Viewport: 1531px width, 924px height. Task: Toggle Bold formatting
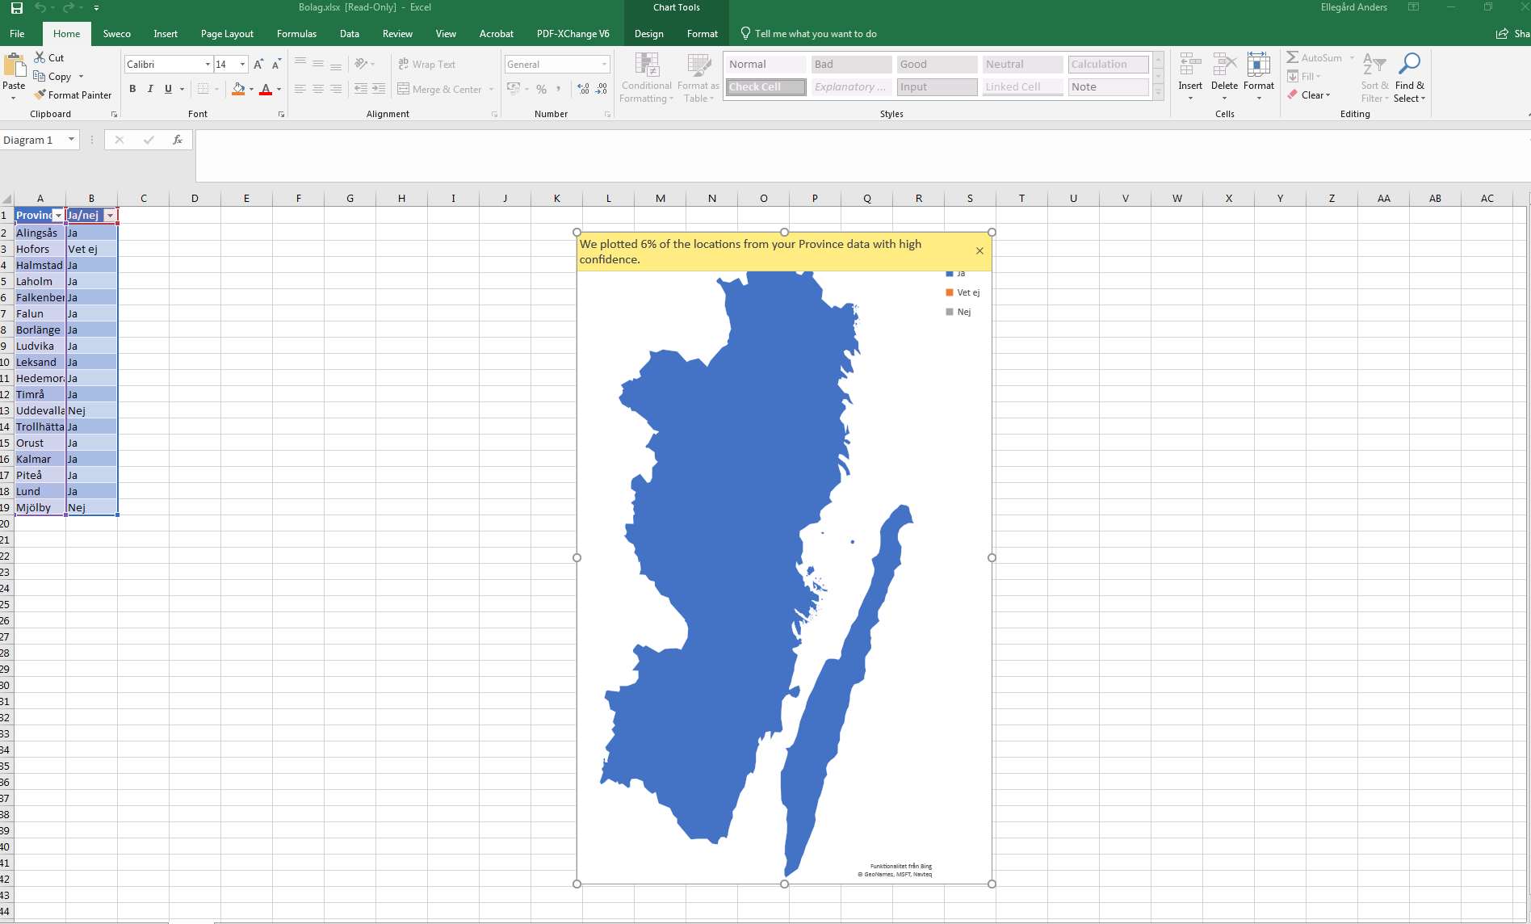(132, 89)
